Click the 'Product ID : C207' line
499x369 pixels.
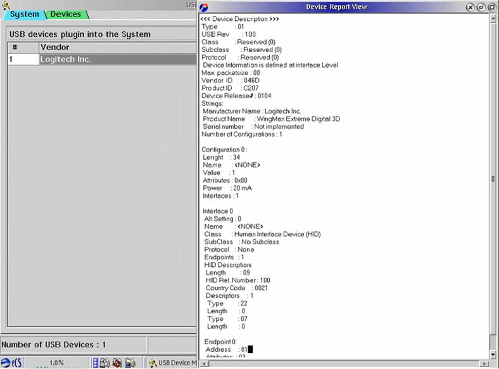230,88
